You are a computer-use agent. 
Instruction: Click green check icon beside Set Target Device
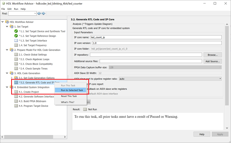click(x=16, y=31)
